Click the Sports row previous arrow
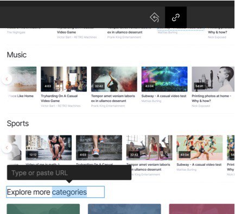235x214 pixels. pyautogui.click(x=7, y=148)
